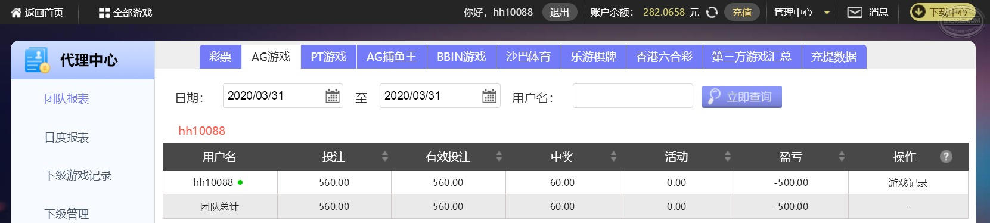The width and height of the screenshot is (990, 223).
Task: Expand the 管理中心 dropdown arrow
Action: coord(827,13)
